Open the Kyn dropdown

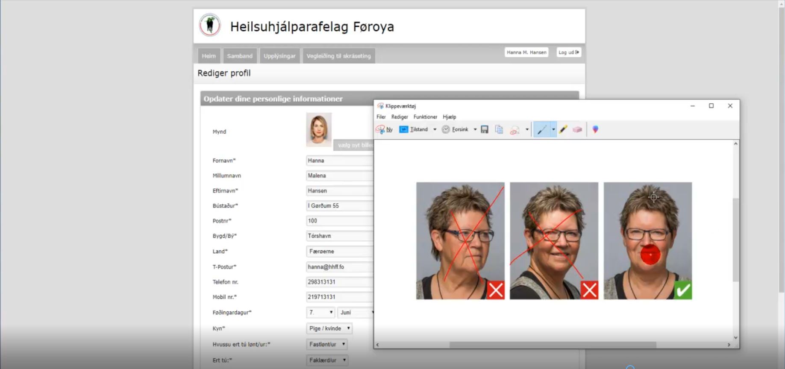pyautogui.click(x=329, y=328)
